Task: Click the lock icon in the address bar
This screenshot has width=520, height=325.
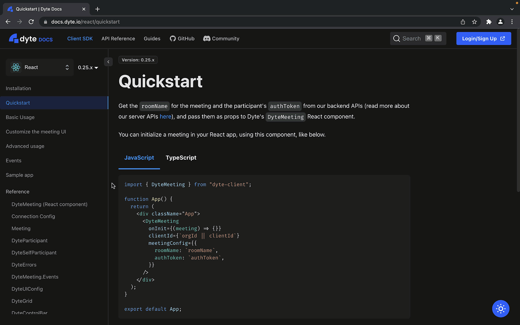Action: 45,22
